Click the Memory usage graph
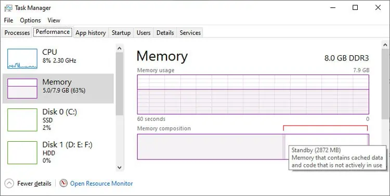Image resolution: width=390 pixels, height=196 pixels. point(253,94)
